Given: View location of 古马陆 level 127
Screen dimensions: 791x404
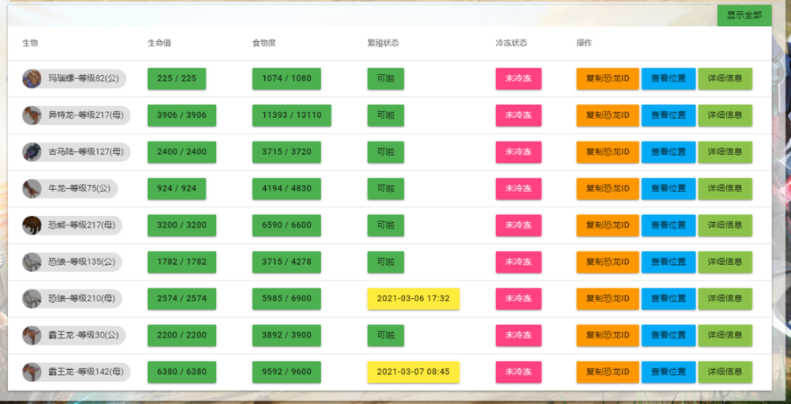Looking at the screenshot, I should tap(668, 152).
